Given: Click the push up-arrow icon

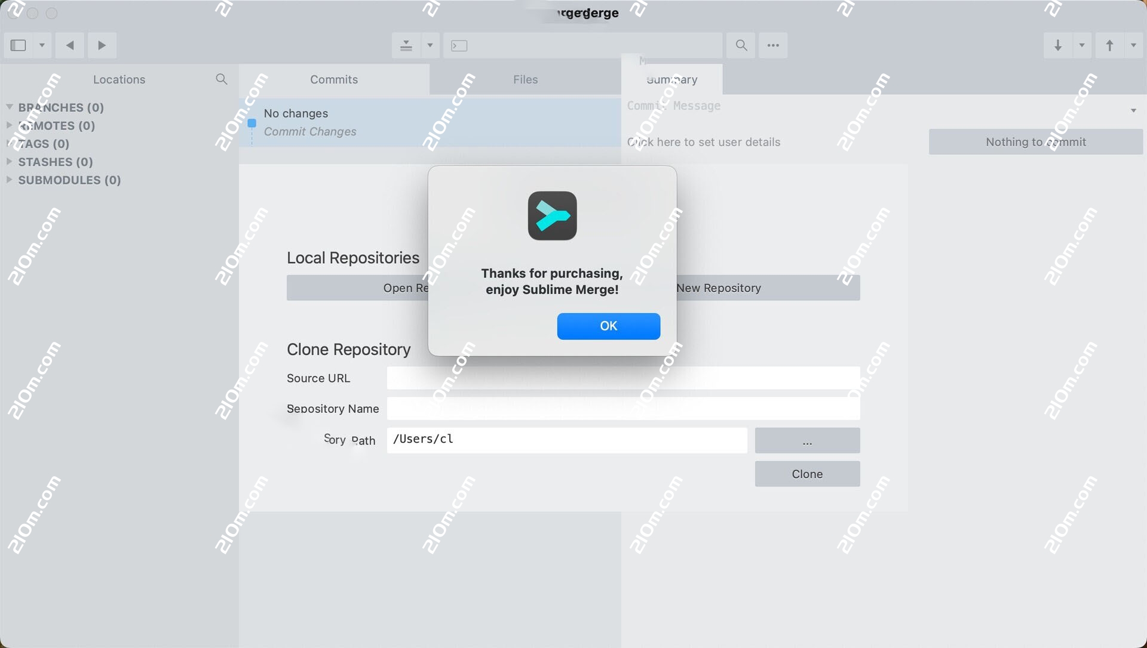Looking at the screenshot, I should pos(1109,45).
